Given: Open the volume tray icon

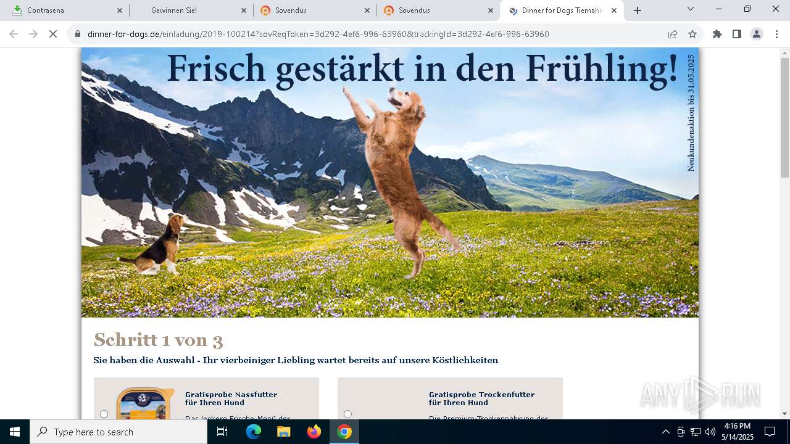Looking at the screenshot, I should pyautogui.click(x=710, y=432).
